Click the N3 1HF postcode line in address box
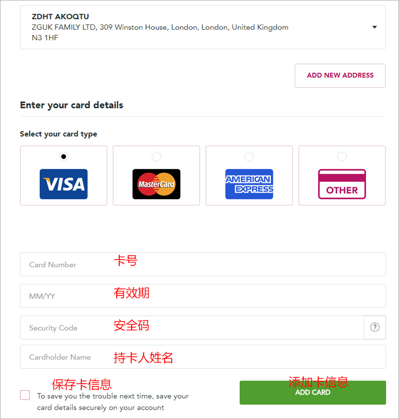This screenshot has width=399, height=419. tap(45, 38)
